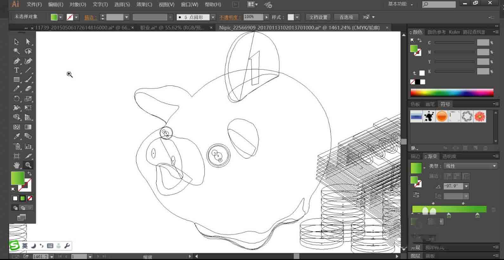This screenshot has width=504, height=260.
Task: Select the Slice tool
Action: tap(28, 156)
